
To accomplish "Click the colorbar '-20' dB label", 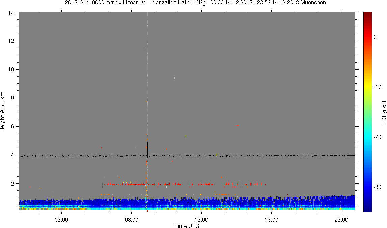I will 377,137.
